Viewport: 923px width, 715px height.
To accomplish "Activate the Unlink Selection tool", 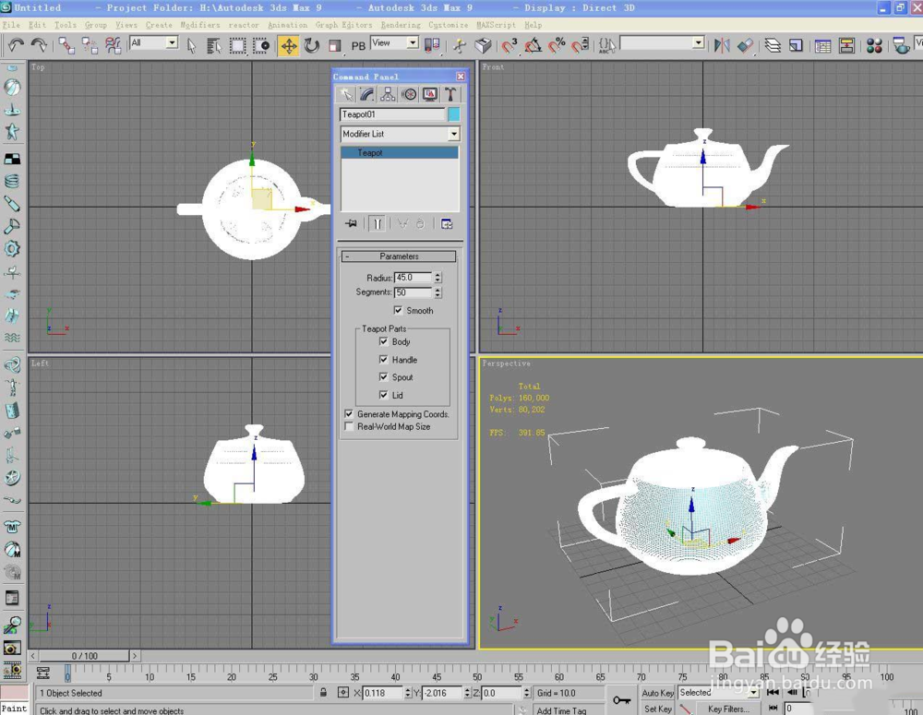I will 90,45.
